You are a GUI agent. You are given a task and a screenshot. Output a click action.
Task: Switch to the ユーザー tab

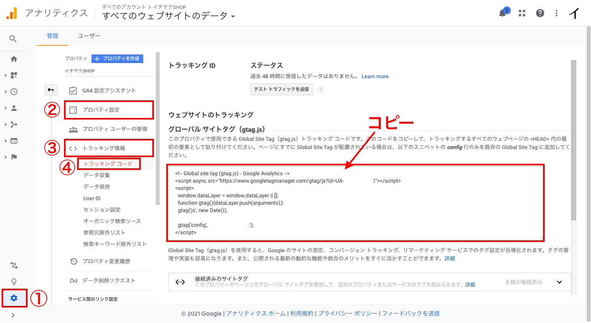(x=89, y=36)
